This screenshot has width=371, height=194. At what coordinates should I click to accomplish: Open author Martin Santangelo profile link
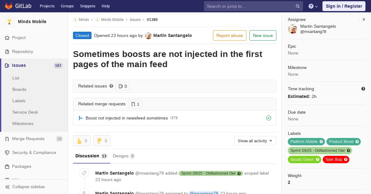(173, 35)
